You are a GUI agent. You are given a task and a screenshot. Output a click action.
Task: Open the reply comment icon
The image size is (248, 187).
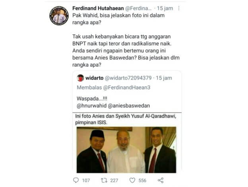(x=76, y=180)
